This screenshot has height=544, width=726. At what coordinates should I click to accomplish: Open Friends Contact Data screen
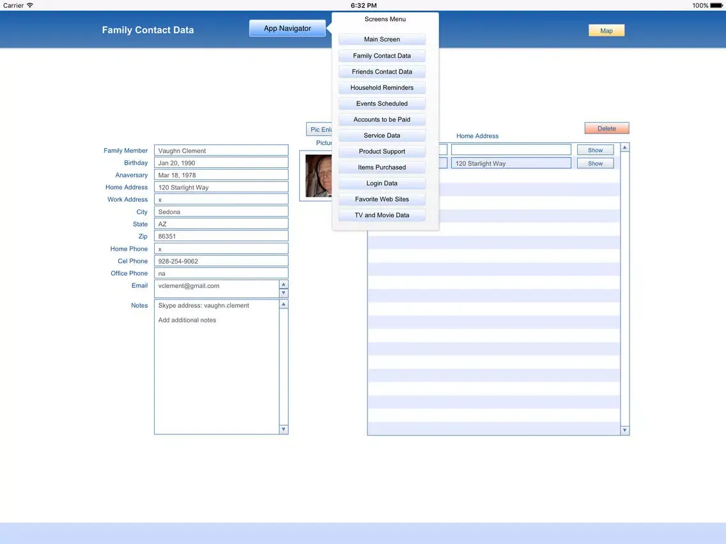[382, 72]
